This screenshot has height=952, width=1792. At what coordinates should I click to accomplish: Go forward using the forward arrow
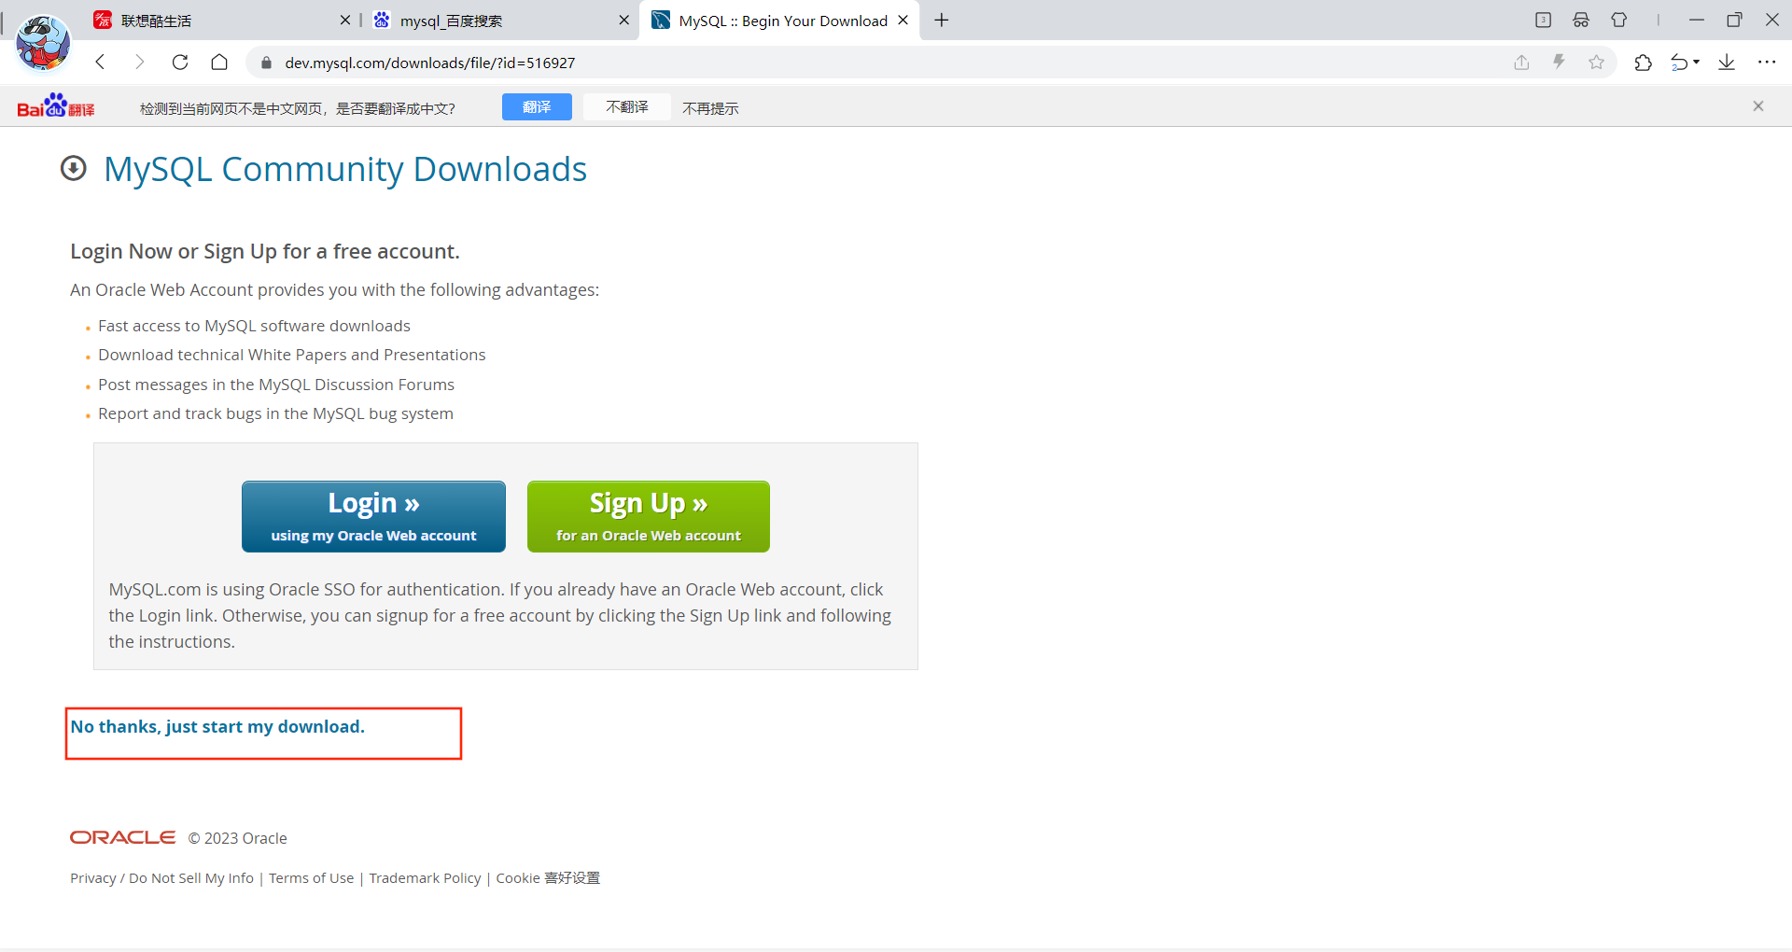pos(140,63)
